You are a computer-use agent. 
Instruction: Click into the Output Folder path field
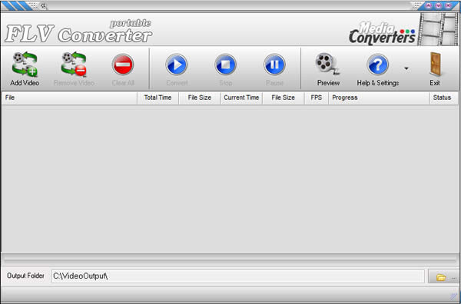(238, 276)
